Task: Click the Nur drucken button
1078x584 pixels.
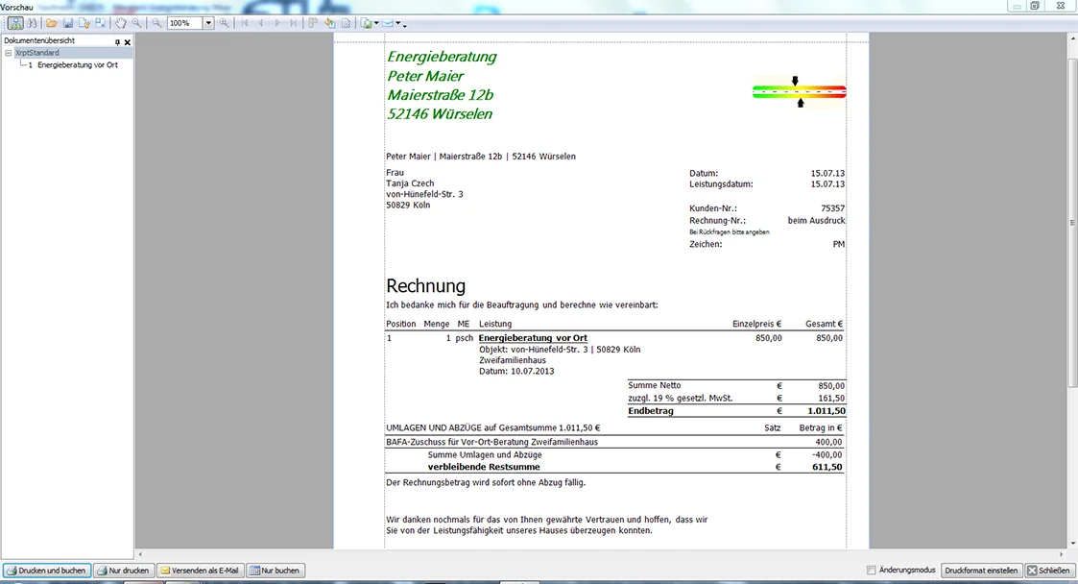Action: click(124, 571)
